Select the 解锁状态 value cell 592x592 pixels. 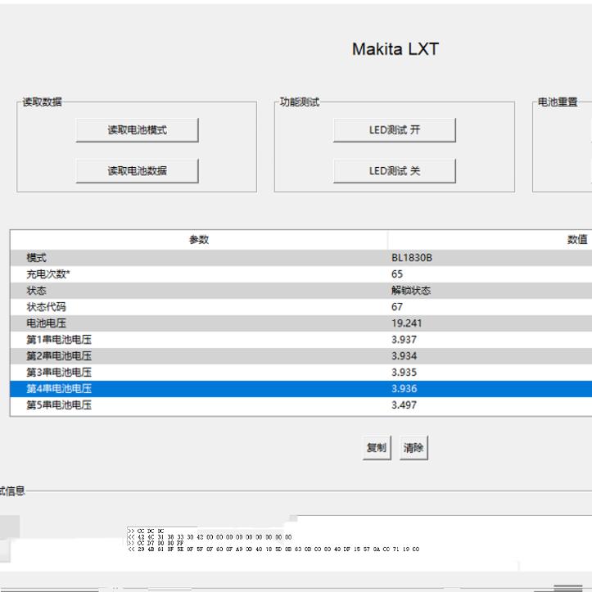[x=411, y=291]
